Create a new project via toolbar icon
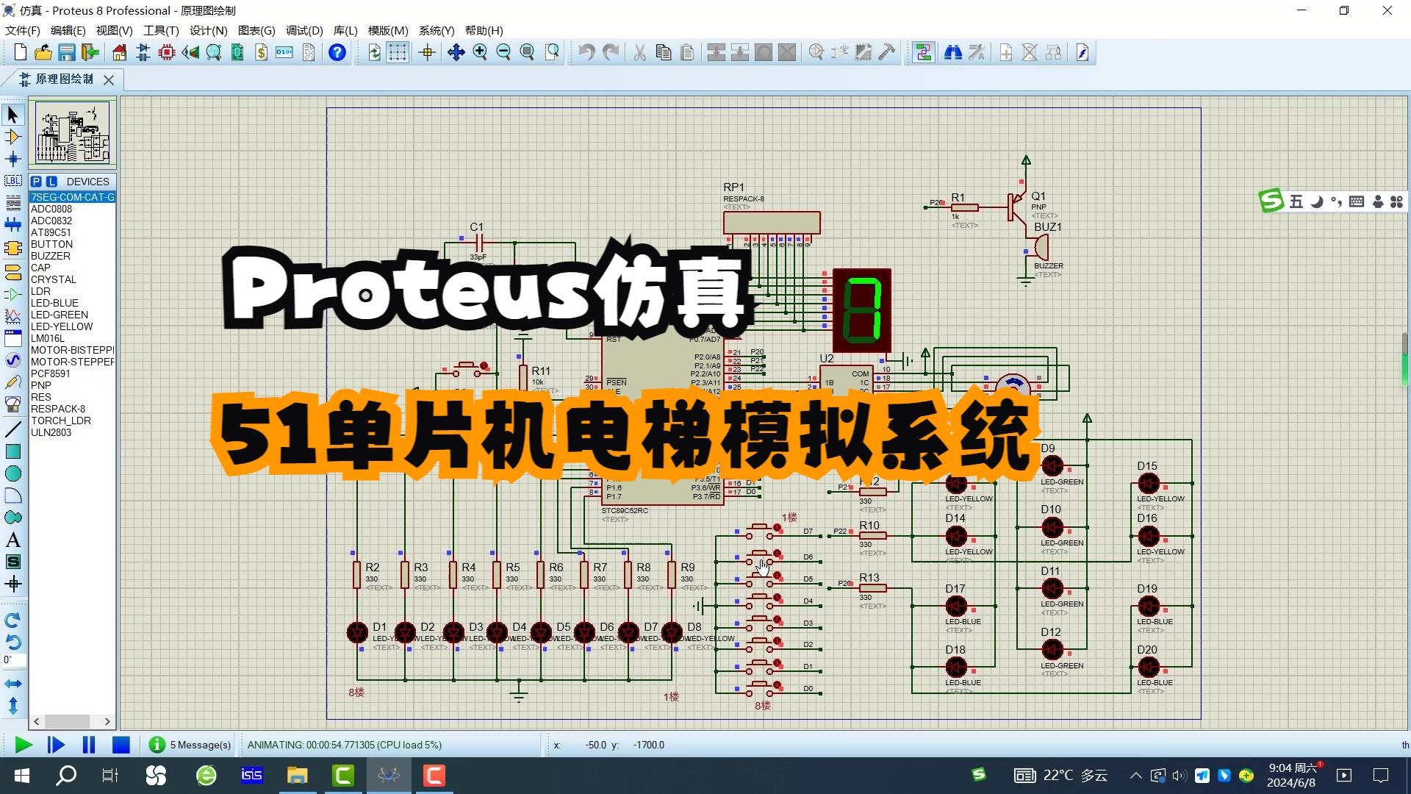1411x794 pixels. click(x=20, y=52)
